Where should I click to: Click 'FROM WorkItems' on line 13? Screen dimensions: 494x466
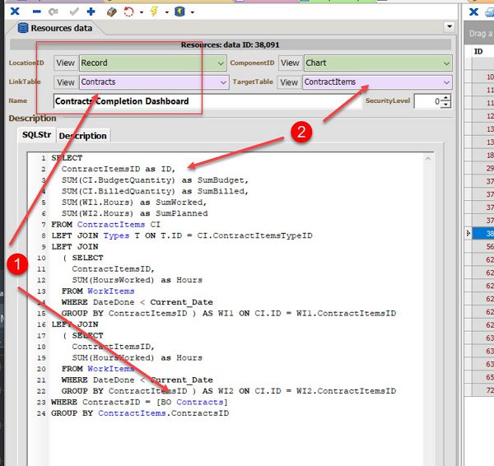(98, 291)
